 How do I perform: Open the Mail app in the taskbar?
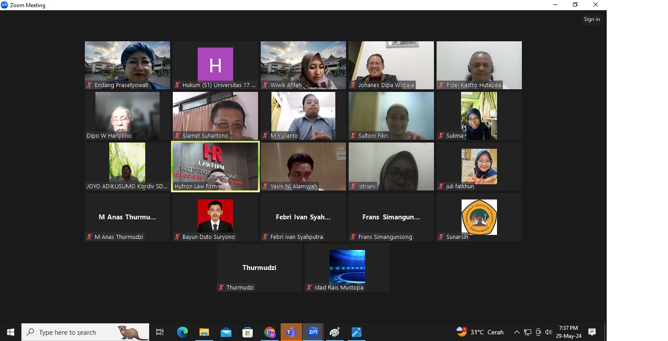226,332
